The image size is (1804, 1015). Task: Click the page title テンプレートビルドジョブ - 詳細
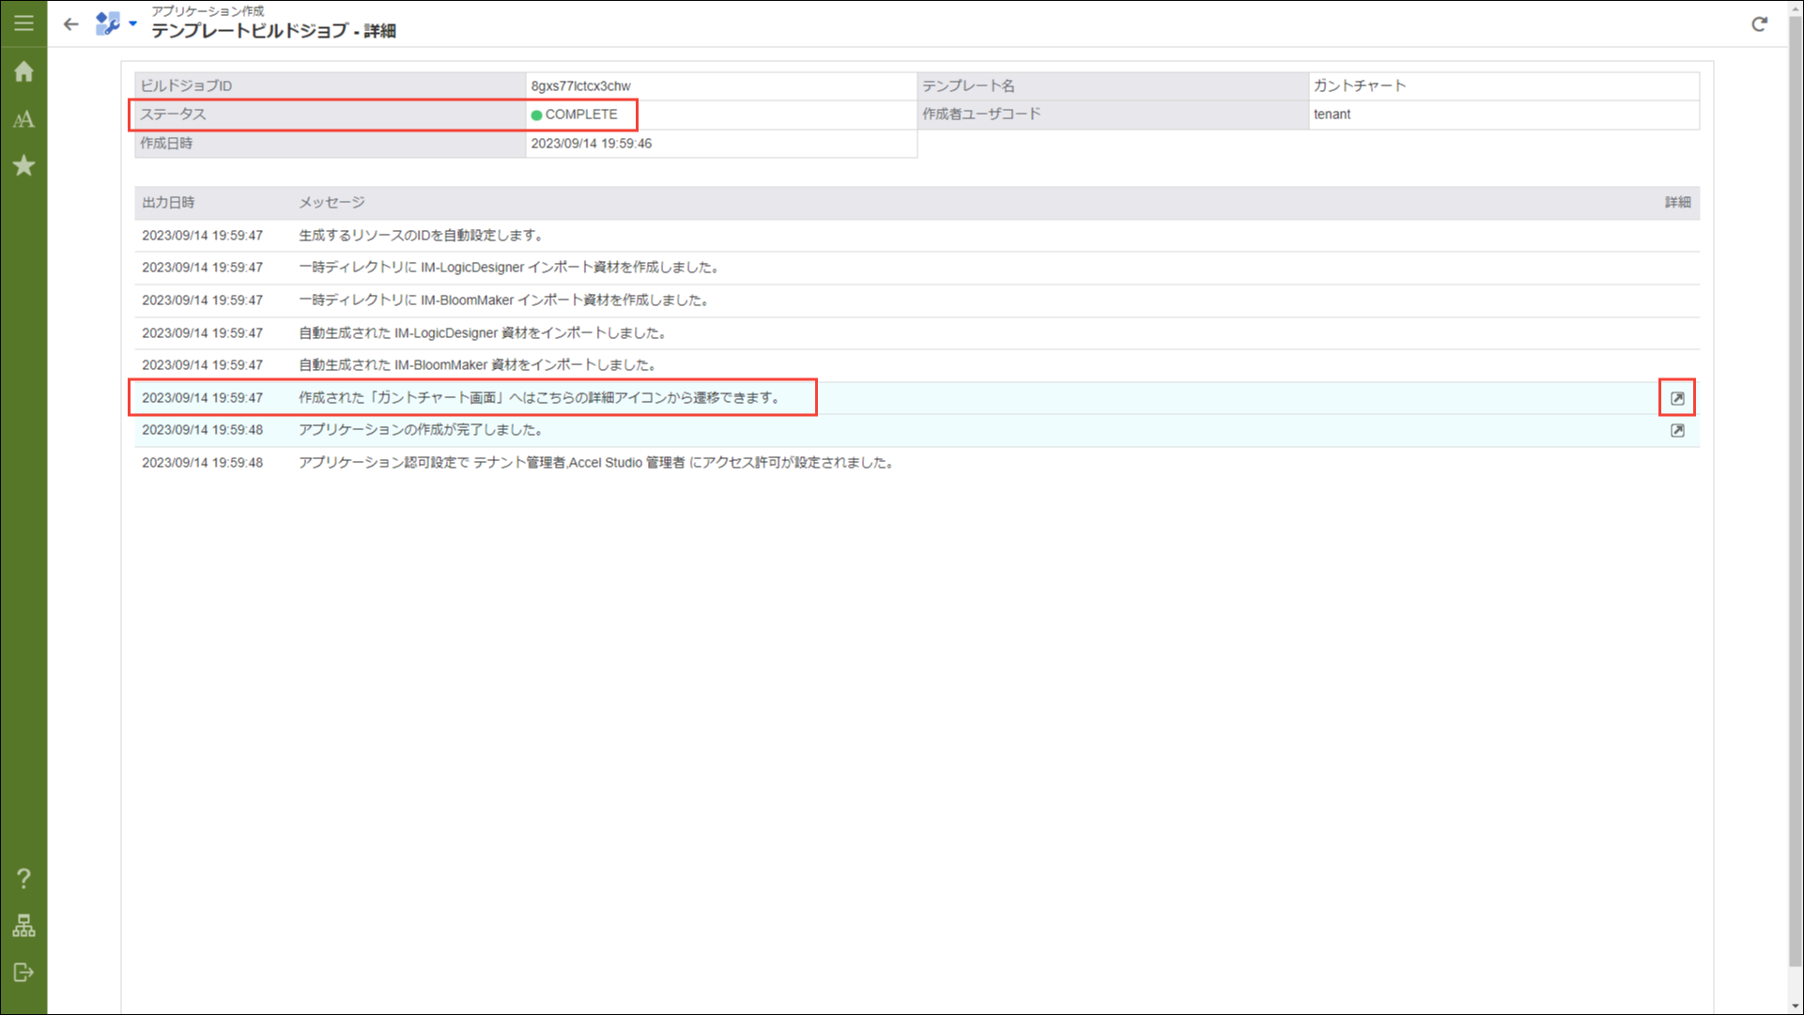[273, 31]
